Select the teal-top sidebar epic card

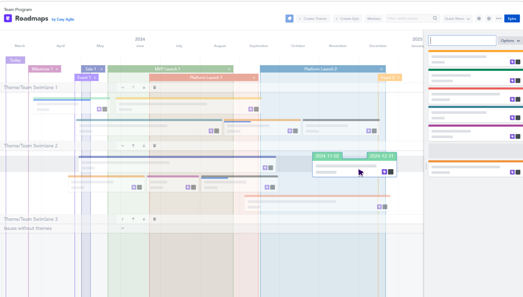pos(476,114)
